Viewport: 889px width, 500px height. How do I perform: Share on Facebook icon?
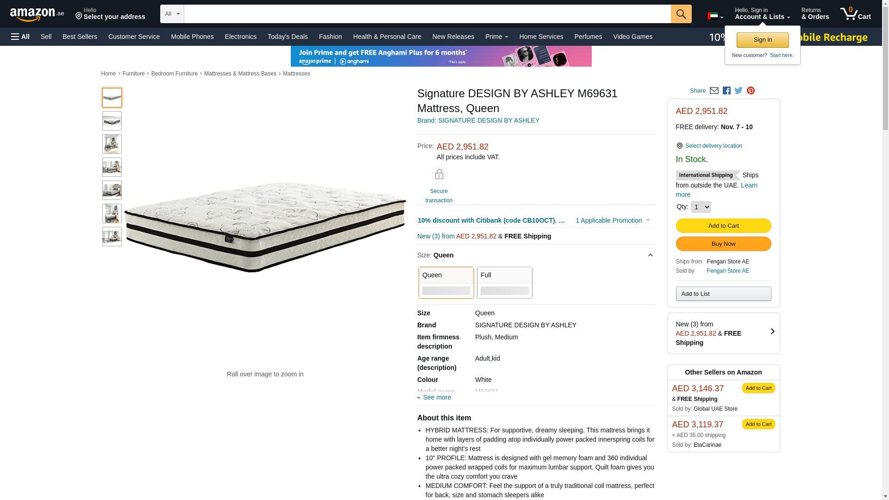726,91
